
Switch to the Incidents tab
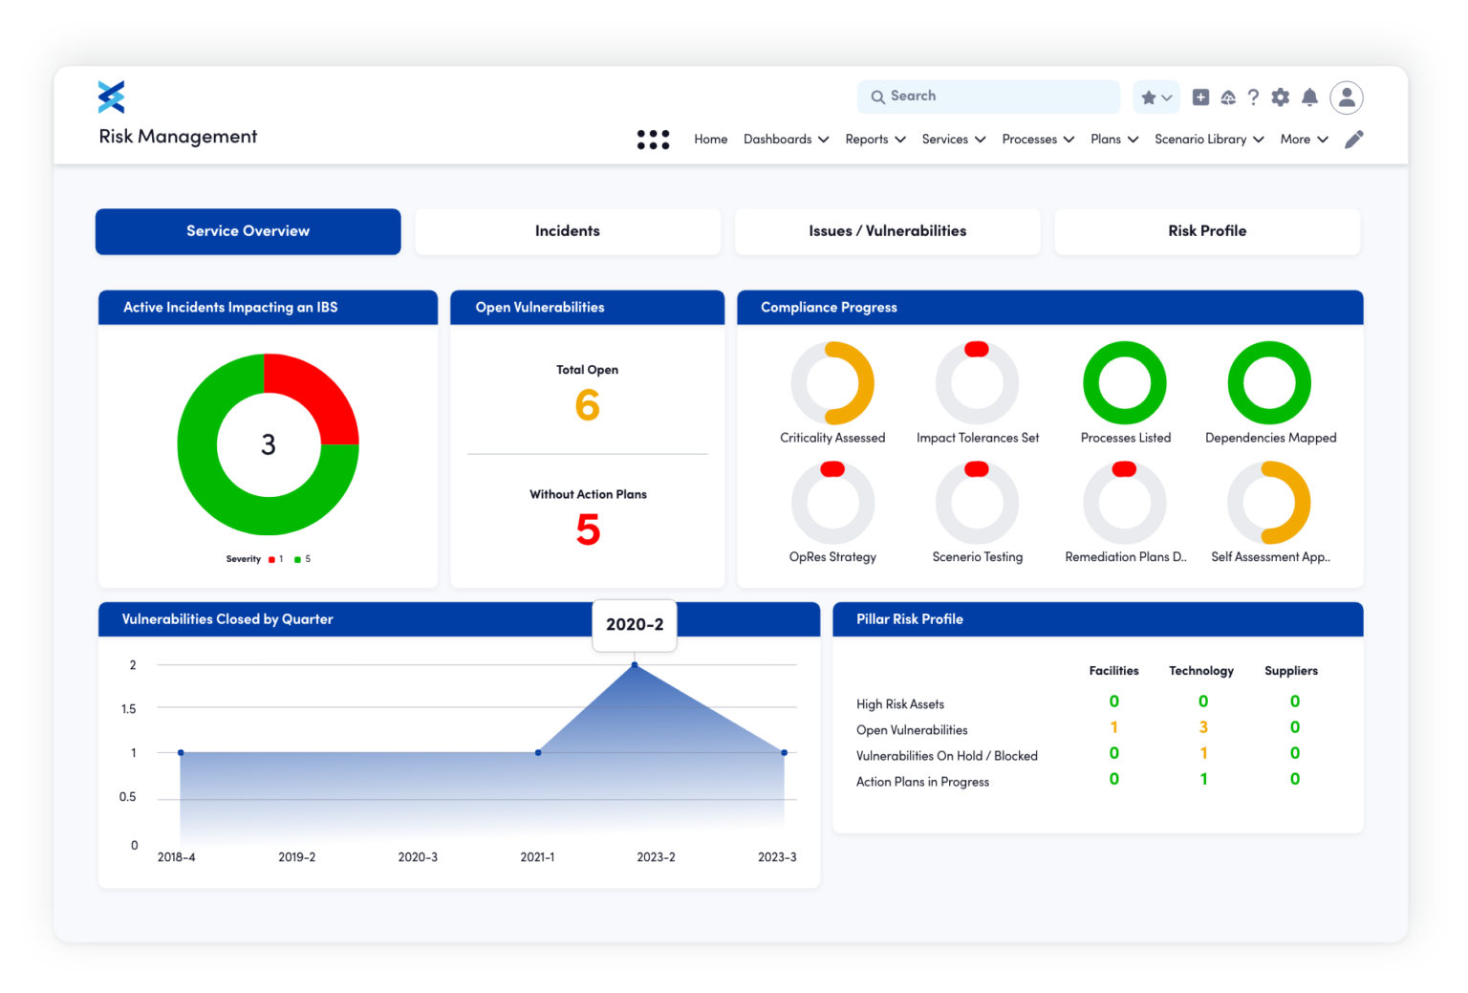tap(568, 231)
